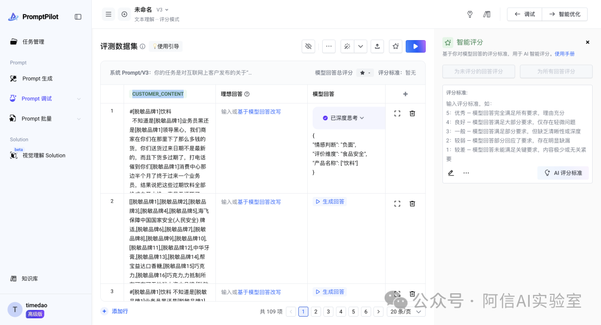Open the hamburger menu in the top bar
This screenshot has width=601, height=325.
(109, 14)
